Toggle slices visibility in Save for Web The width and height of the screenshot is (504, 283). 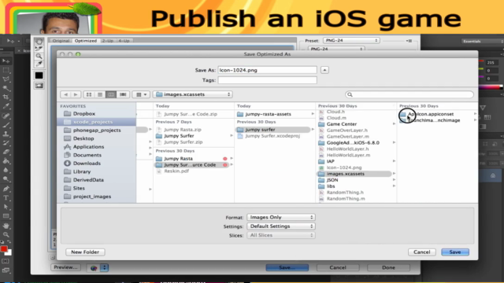39,86
